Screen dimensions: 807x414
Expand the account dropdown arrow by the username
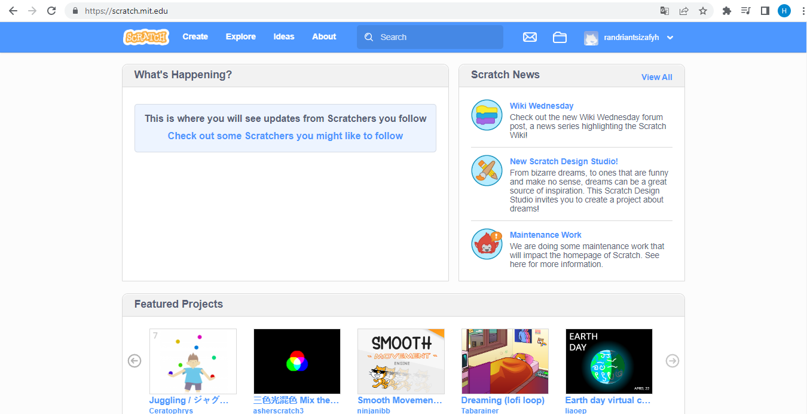pos(670,38)
